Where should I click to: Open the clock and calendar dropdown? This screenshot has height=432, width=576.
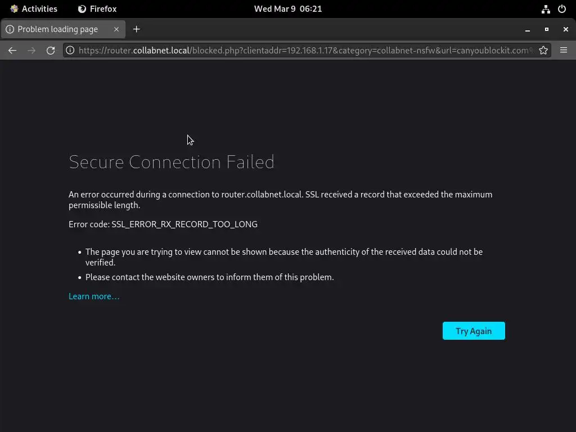click(288, 9)
